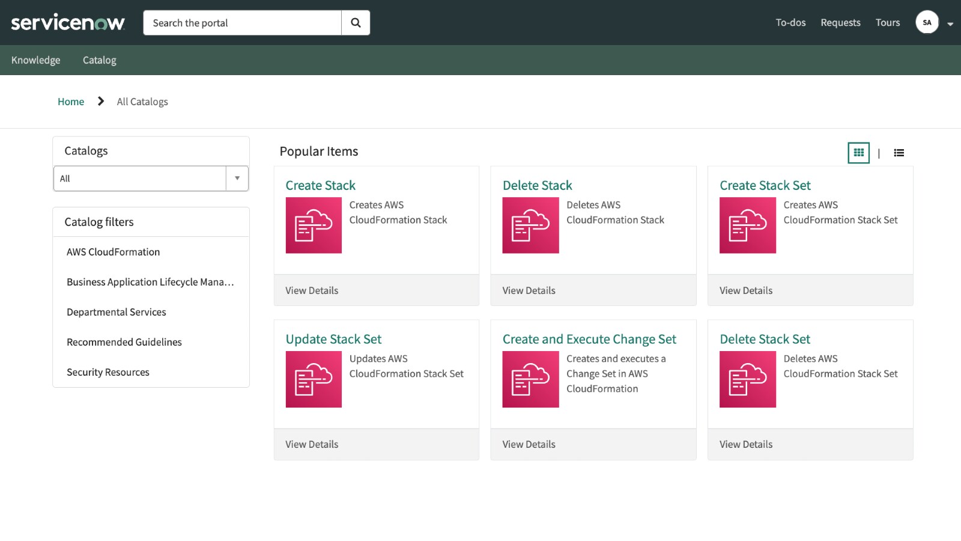Viewport: 961px width, 541px height.
Task: View Details for Update Stack Set
Action: pos(312,444)
